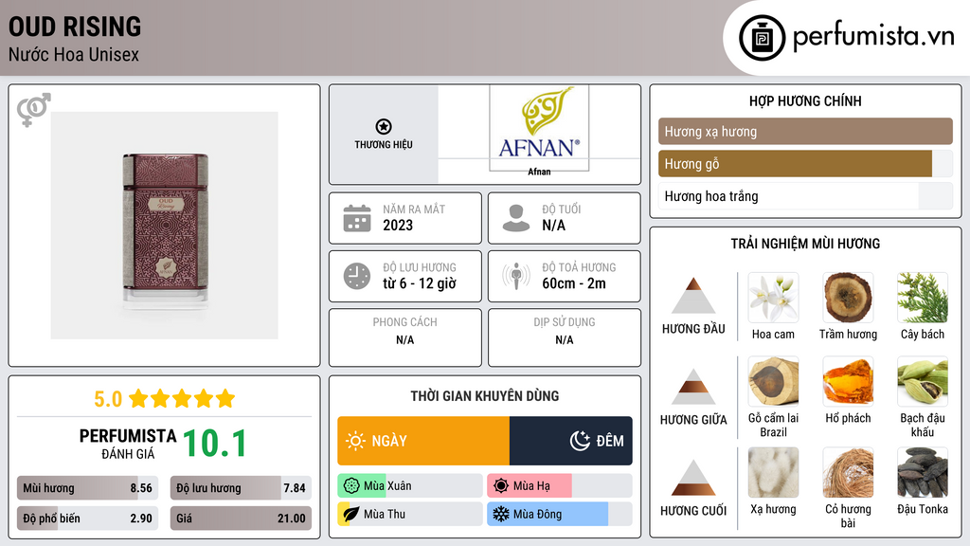Image resolution: width=970 pixels, height=546 pixels.
Task: Click the Hương đầu pyramid icon
Action: coord(693,296)
